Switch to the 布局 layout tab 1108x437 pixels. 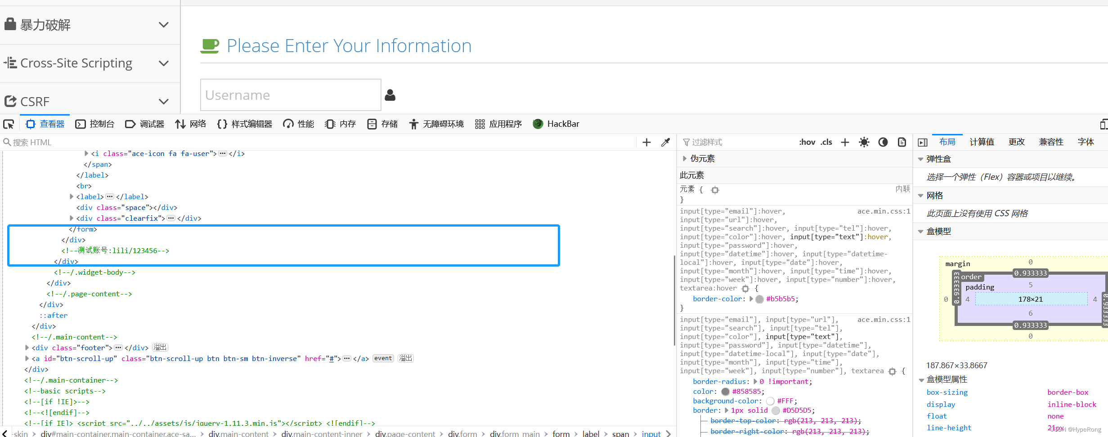pyautogui.click(x=947, y=142)
